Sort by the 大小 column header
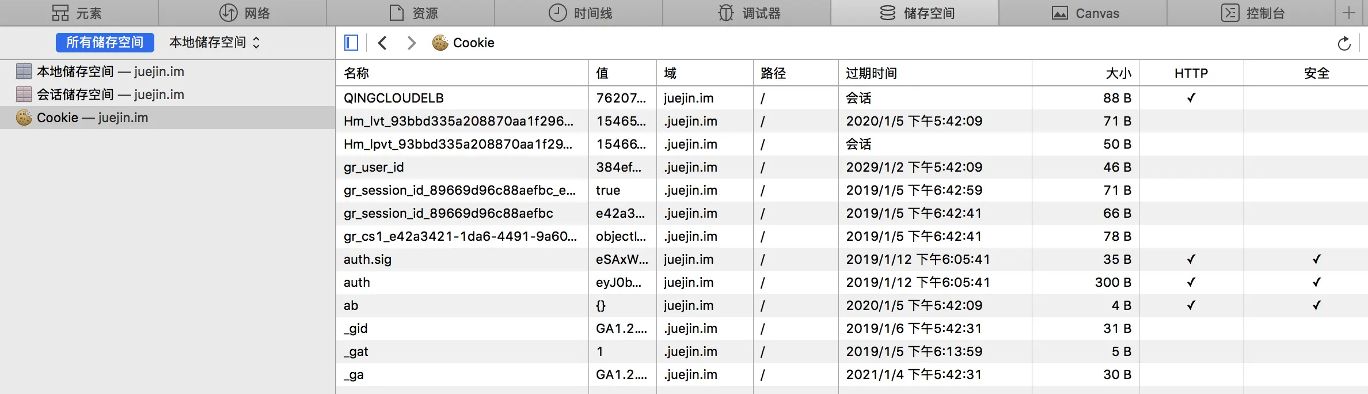 (x=1085, y=73)
